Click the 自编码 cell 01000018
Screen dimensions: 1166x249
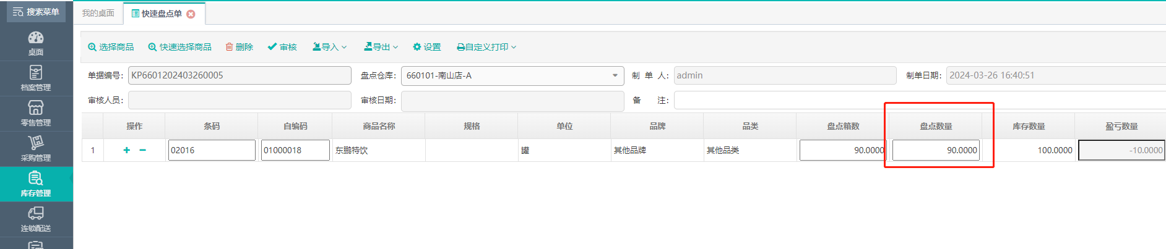(295, 150)
